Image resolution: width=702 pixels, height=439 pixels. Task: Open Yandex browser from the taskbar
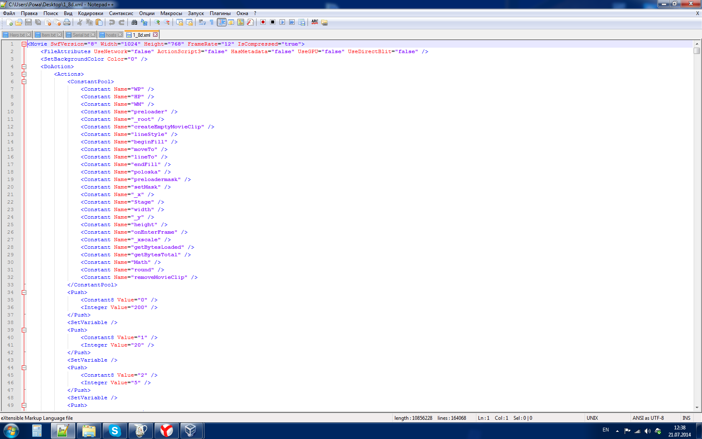166,431
